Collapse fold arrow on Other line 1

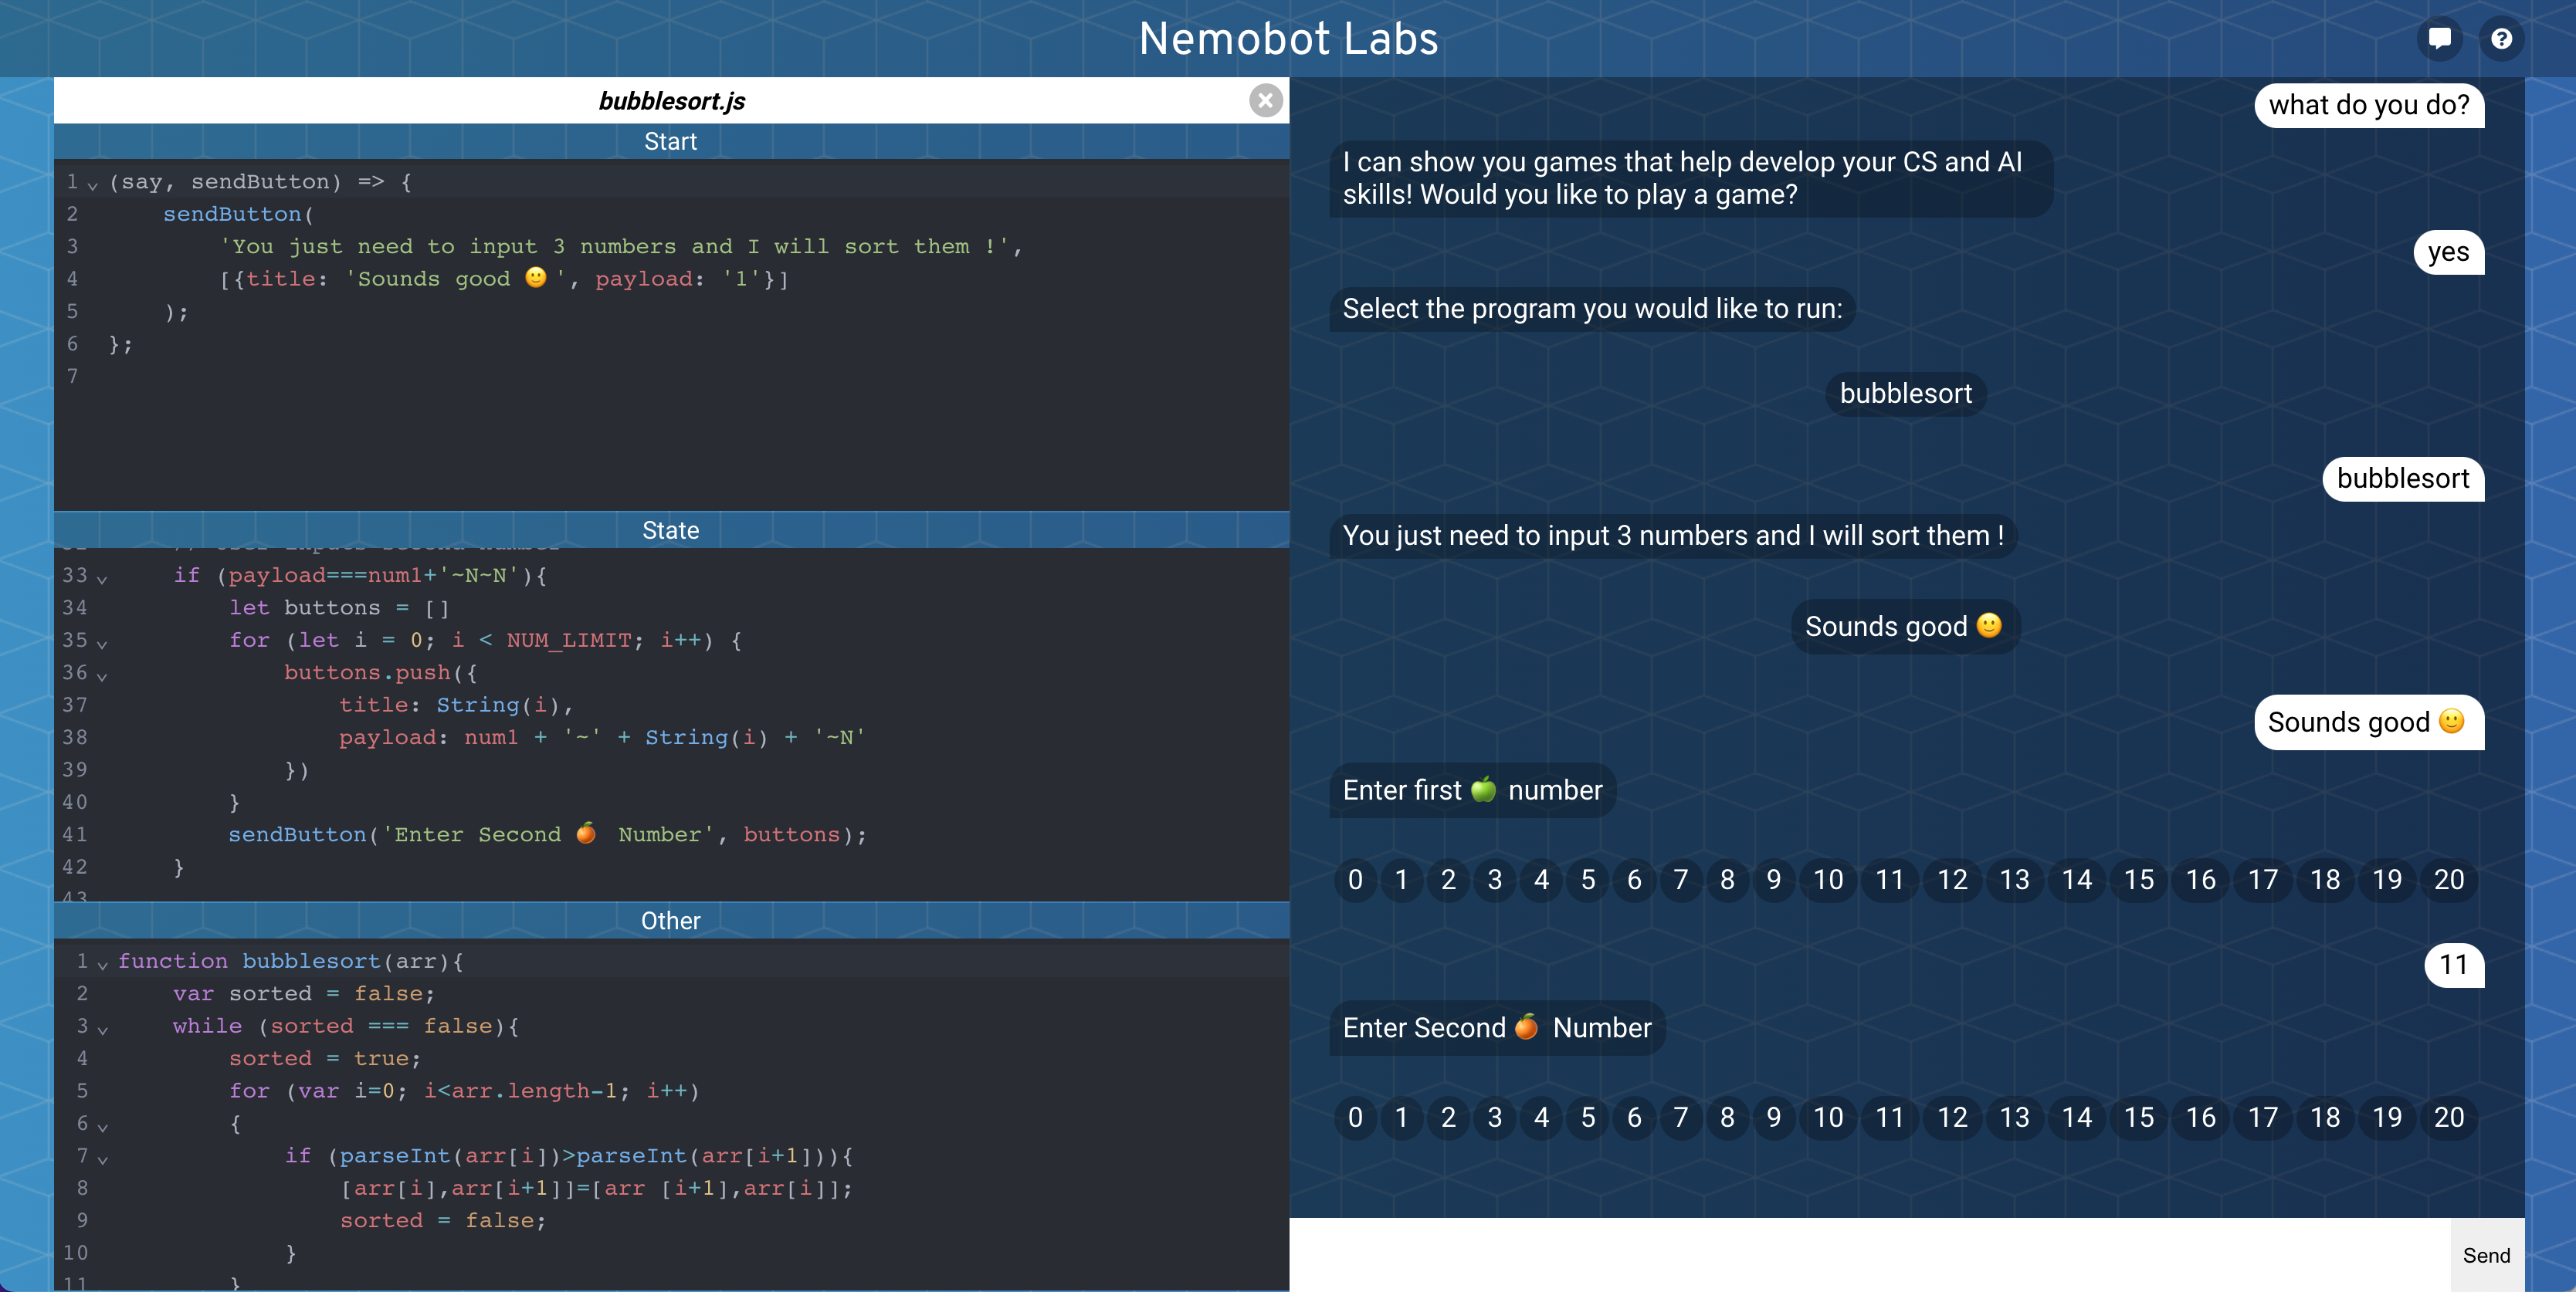102,964
